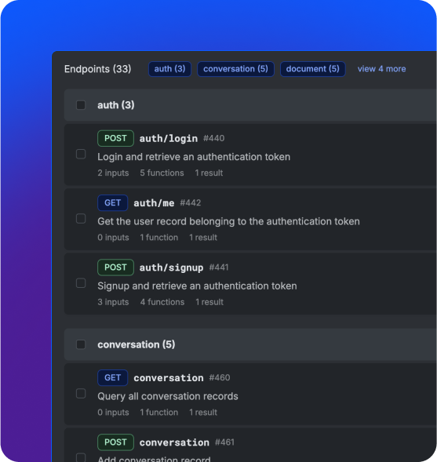Click '3 inputs' on auth/signup
Image resolution: width=437 pixels, height=462 pixels.
point(113,302)
